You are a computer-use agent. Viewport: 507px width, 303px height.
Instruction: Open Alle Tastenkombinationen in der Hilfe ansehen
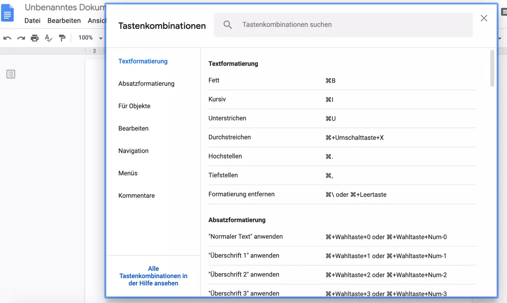[153, 276]
